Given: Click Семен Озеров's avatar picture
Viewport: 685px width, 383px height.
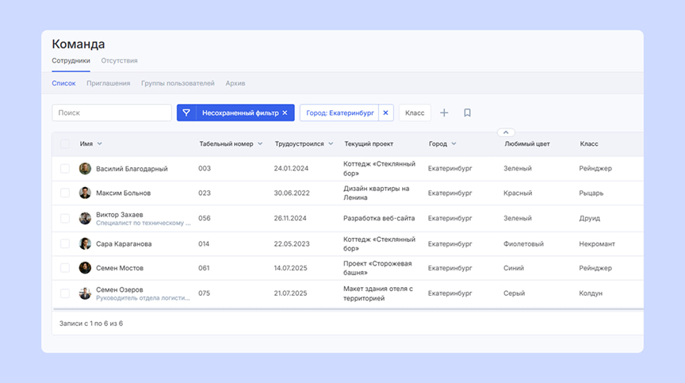Looking at the screenshot, I should [x=86, y=293].
